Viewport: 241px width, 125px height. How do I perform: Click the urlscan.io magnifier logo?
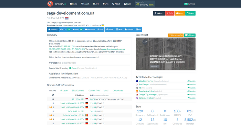tap(50, 4)
